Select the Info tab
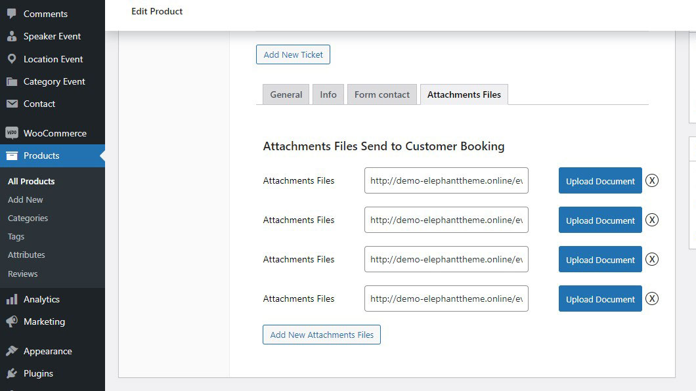Viewport: 696px width, 391px height. click(x=328, y=94)
